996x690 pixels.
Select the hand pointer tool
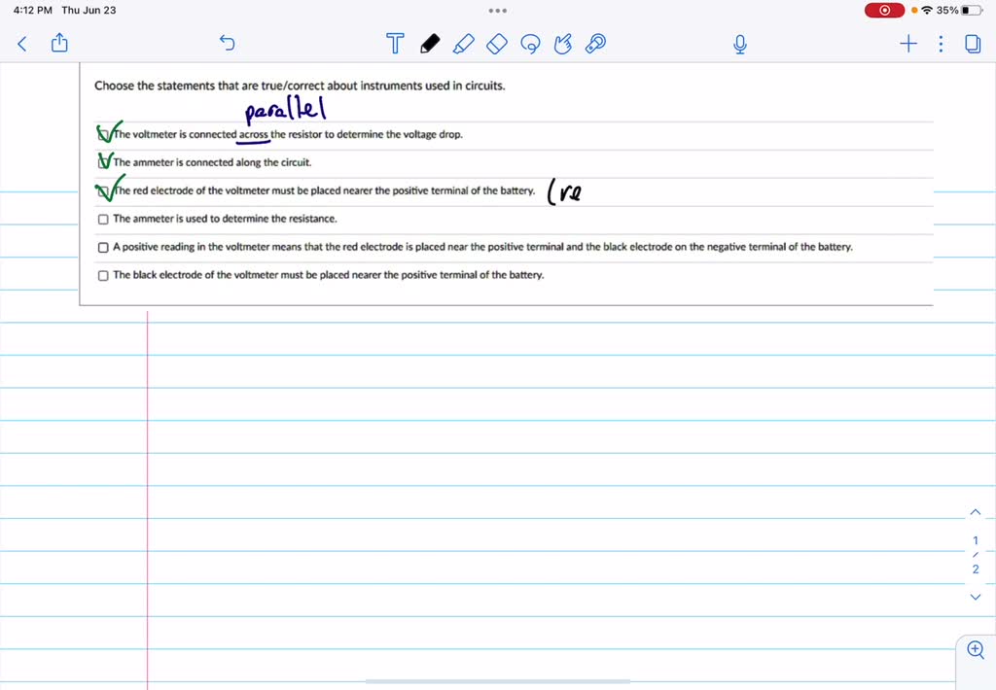point(562,44)
